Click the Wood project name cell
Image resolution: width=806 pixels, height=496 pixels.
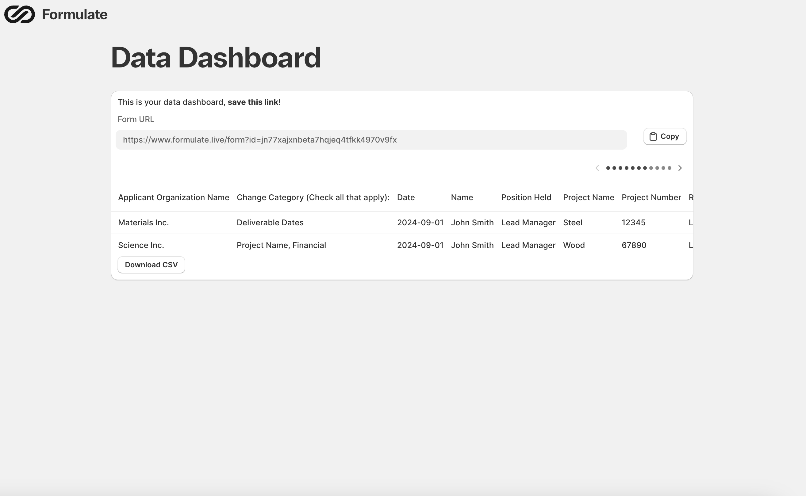pyautogui.click(x=574, y=245)
